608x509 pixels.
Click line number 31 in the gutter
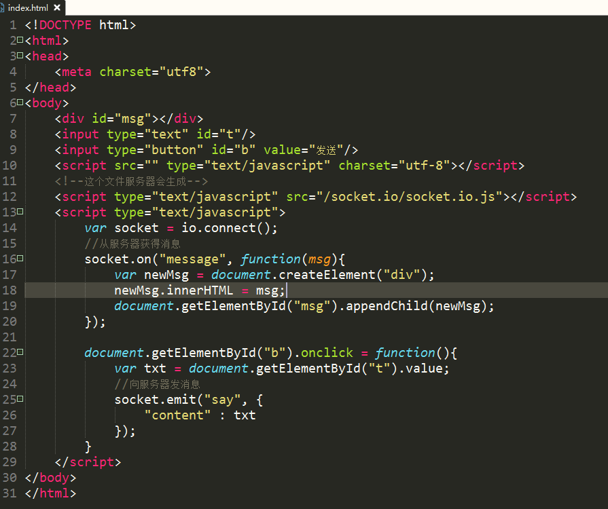[x=10, y=493]
